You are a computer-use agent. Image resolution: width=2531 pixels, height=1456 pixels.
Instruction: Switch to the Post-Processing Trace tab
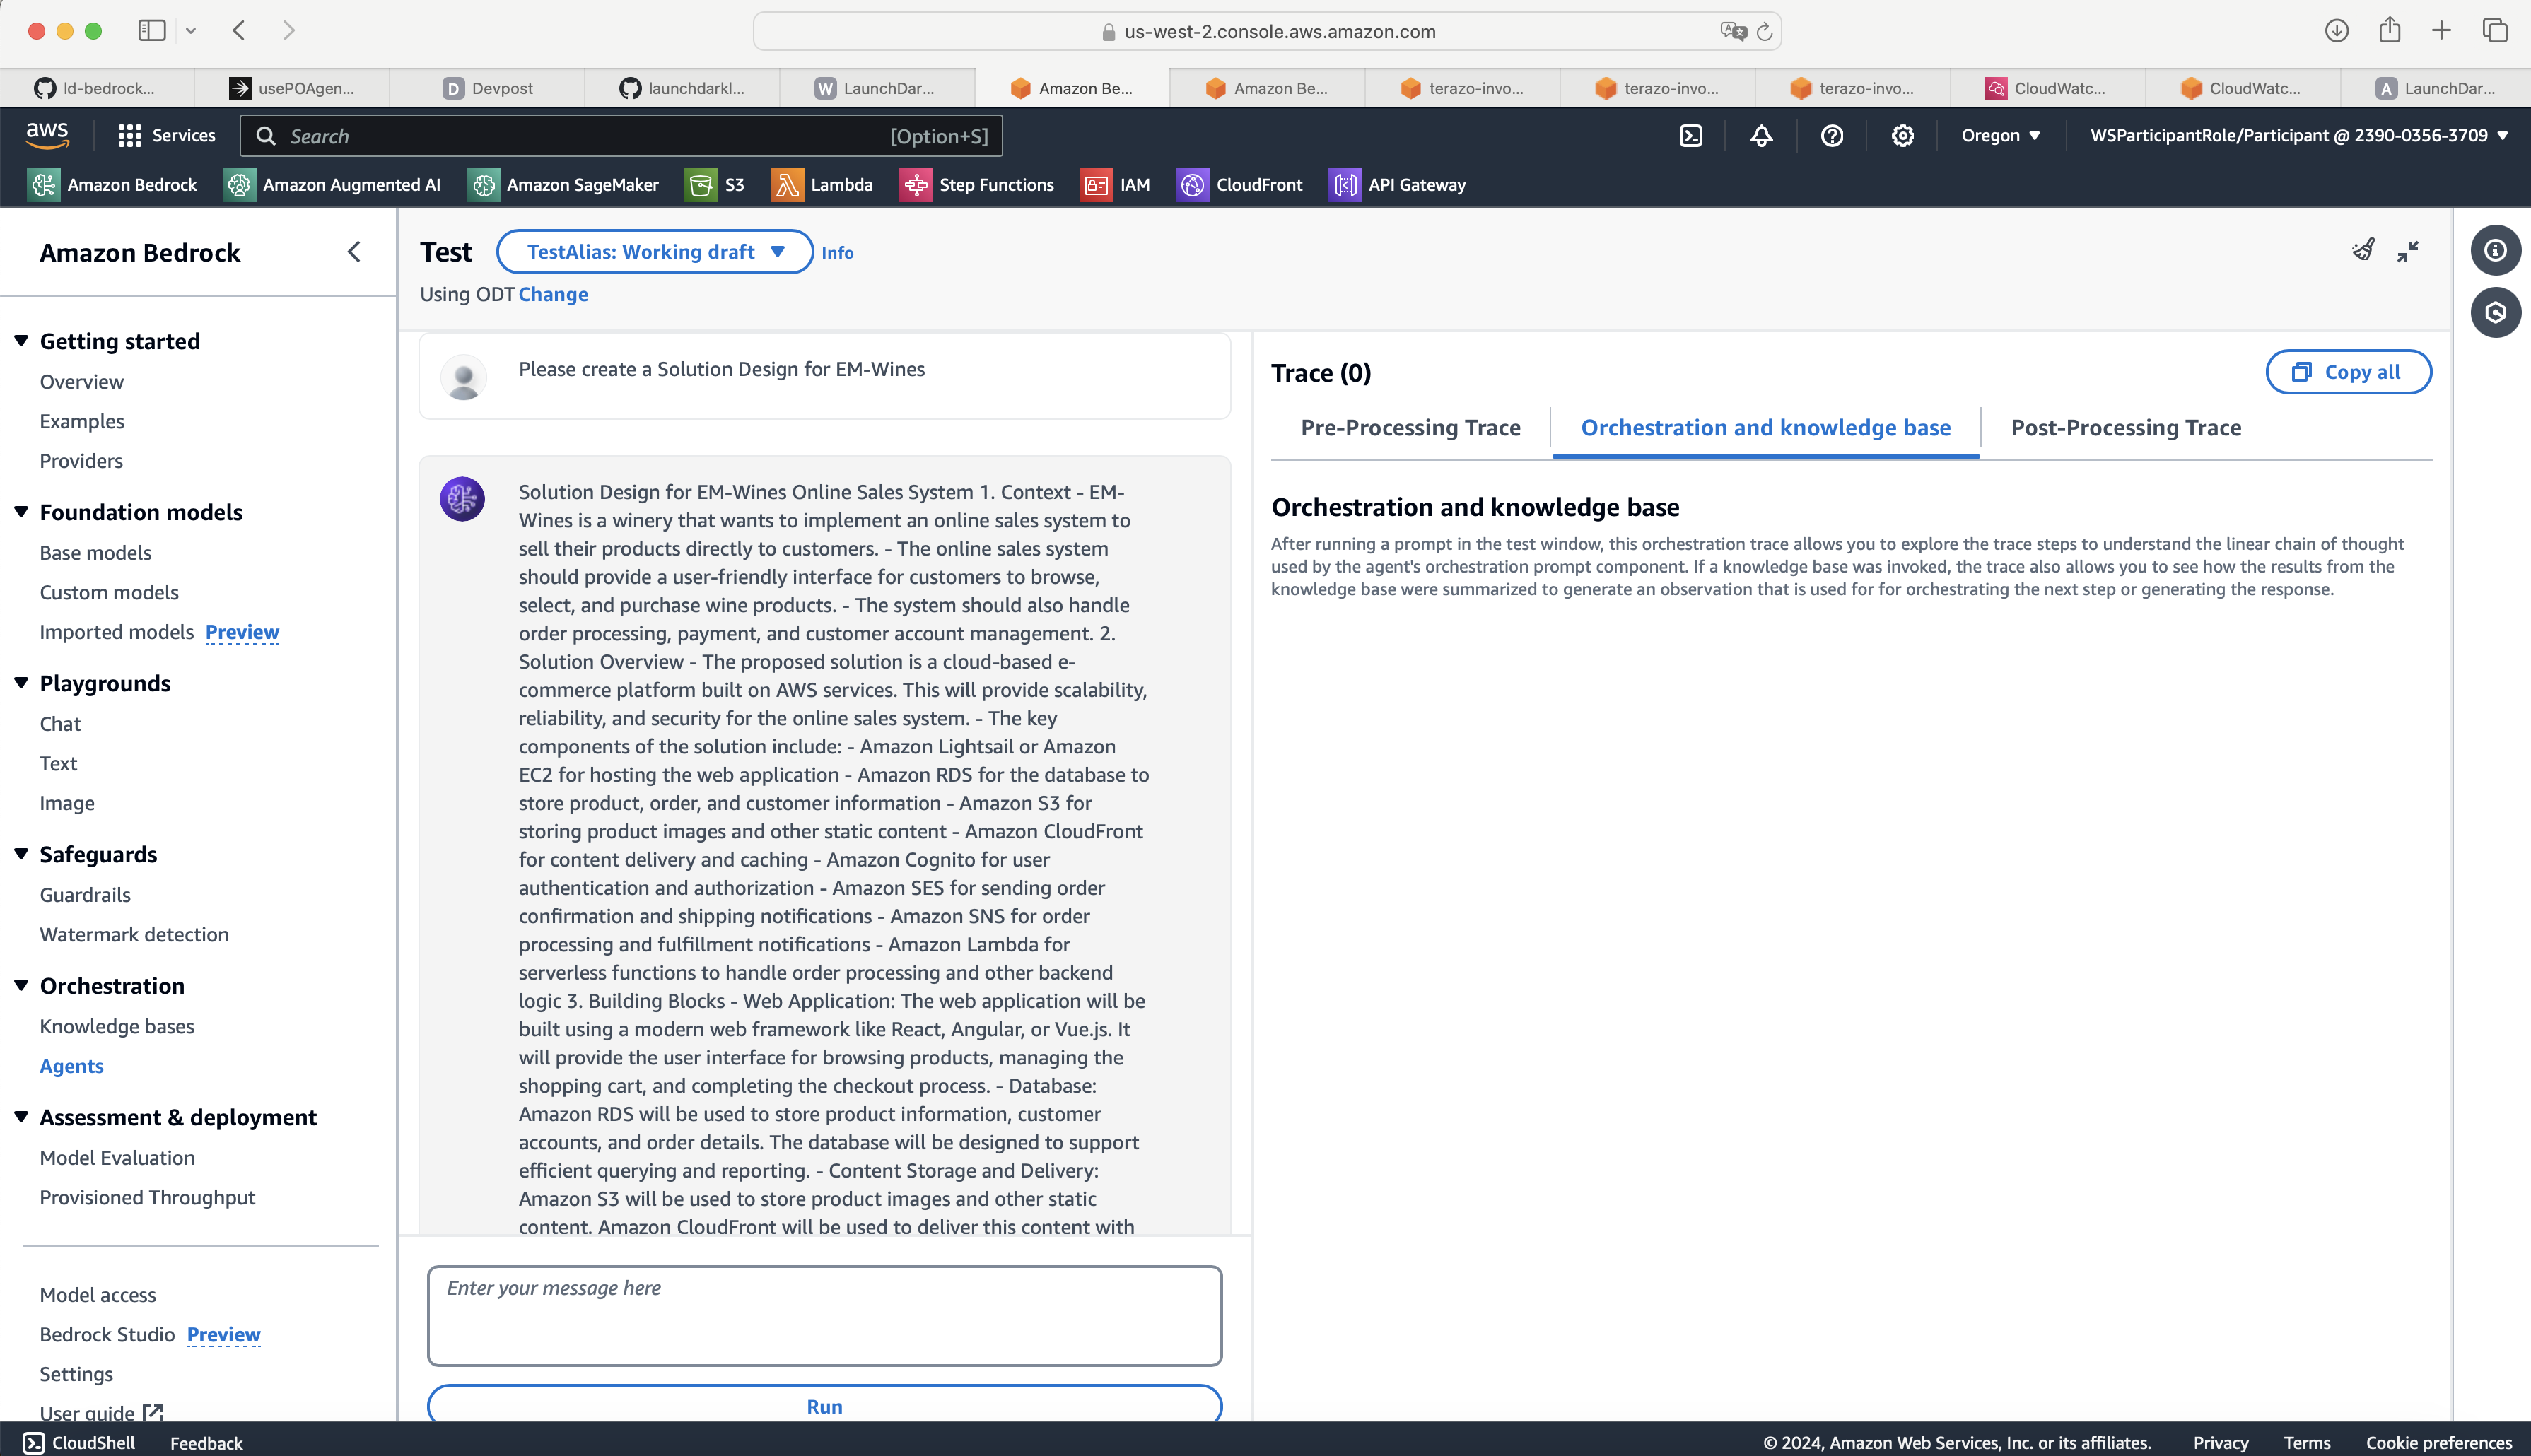[x=2125, y=428]
